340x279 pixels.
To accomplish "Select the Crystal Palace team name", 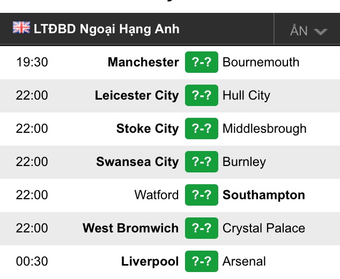I will coord(264,228).
